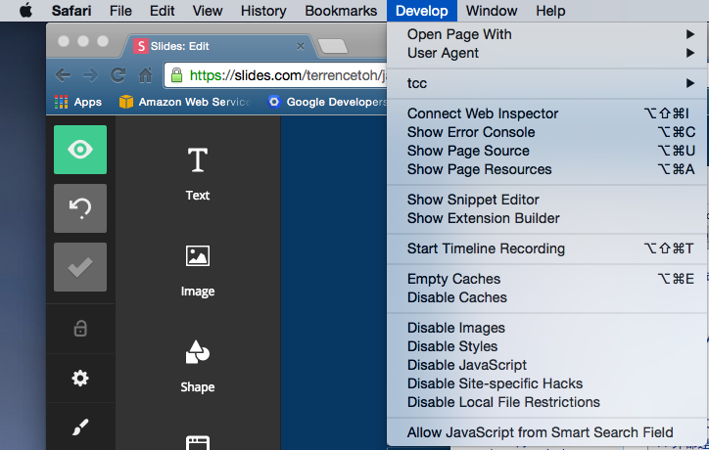The height and width of the screenshot is (450, 709).
Task: Open the Edit menu
Action: 162,11
